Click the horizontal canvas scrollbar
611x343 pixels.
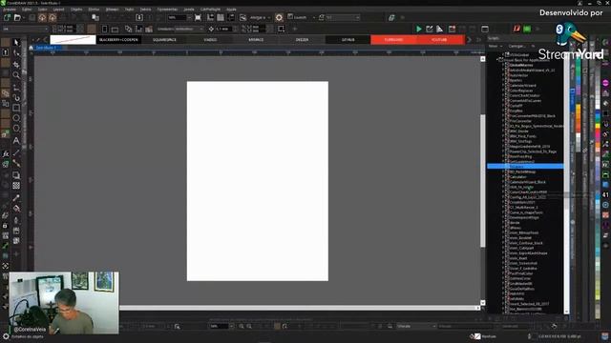click(297, 308)
